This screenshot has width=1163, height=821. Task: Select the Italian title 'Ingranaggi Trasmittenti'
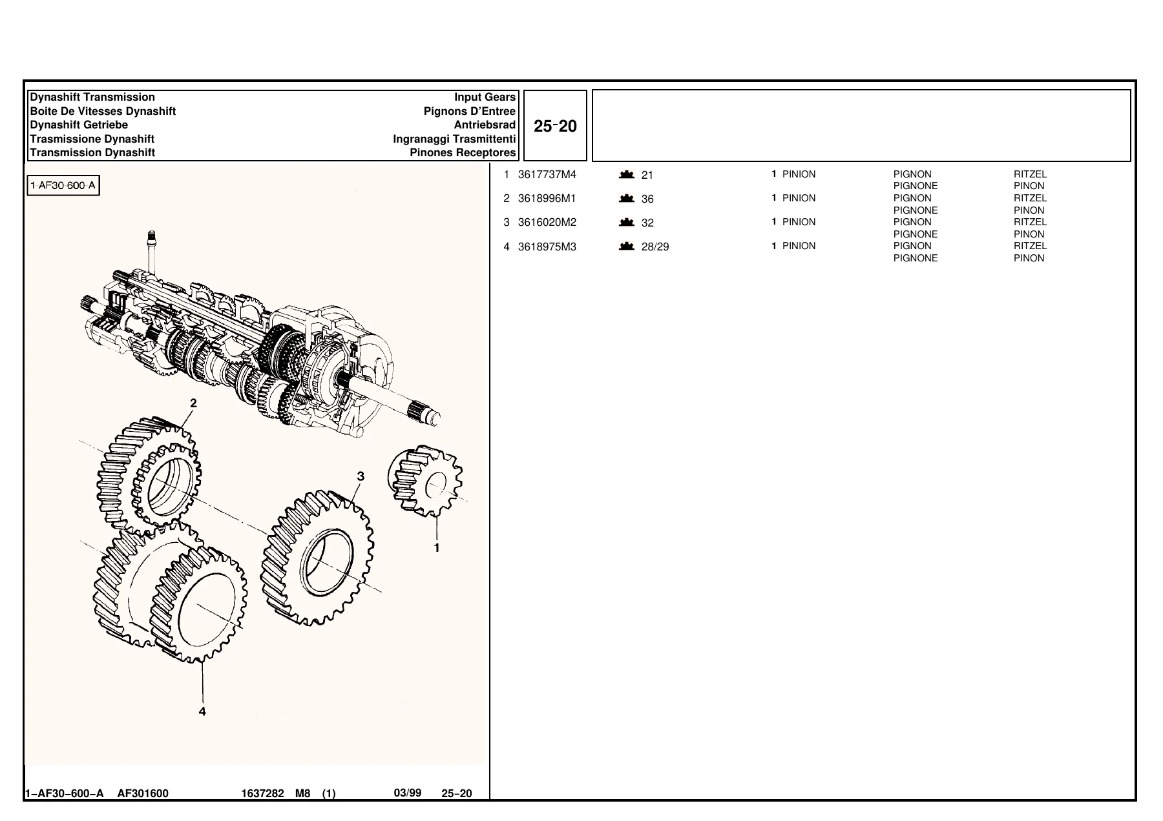[454, 139]
